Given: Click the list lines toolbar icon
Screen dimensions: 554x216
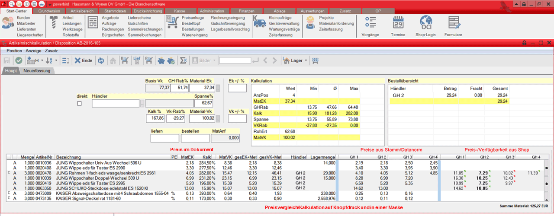Looking at the screenshot, I should (x=65, y=60).
